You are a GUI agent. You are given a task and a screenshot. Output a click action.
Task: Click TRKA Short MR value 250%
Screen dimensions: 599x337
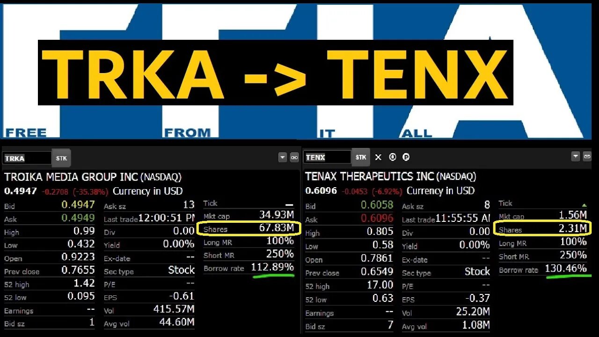point(280,254)
